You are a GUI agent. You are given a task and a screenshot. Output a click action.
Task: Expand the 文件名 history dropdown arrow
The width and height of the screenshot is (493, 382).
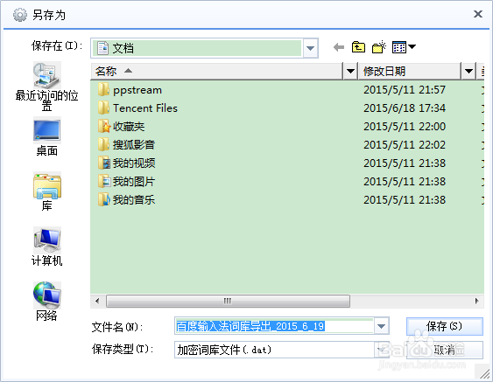point(381,326)
